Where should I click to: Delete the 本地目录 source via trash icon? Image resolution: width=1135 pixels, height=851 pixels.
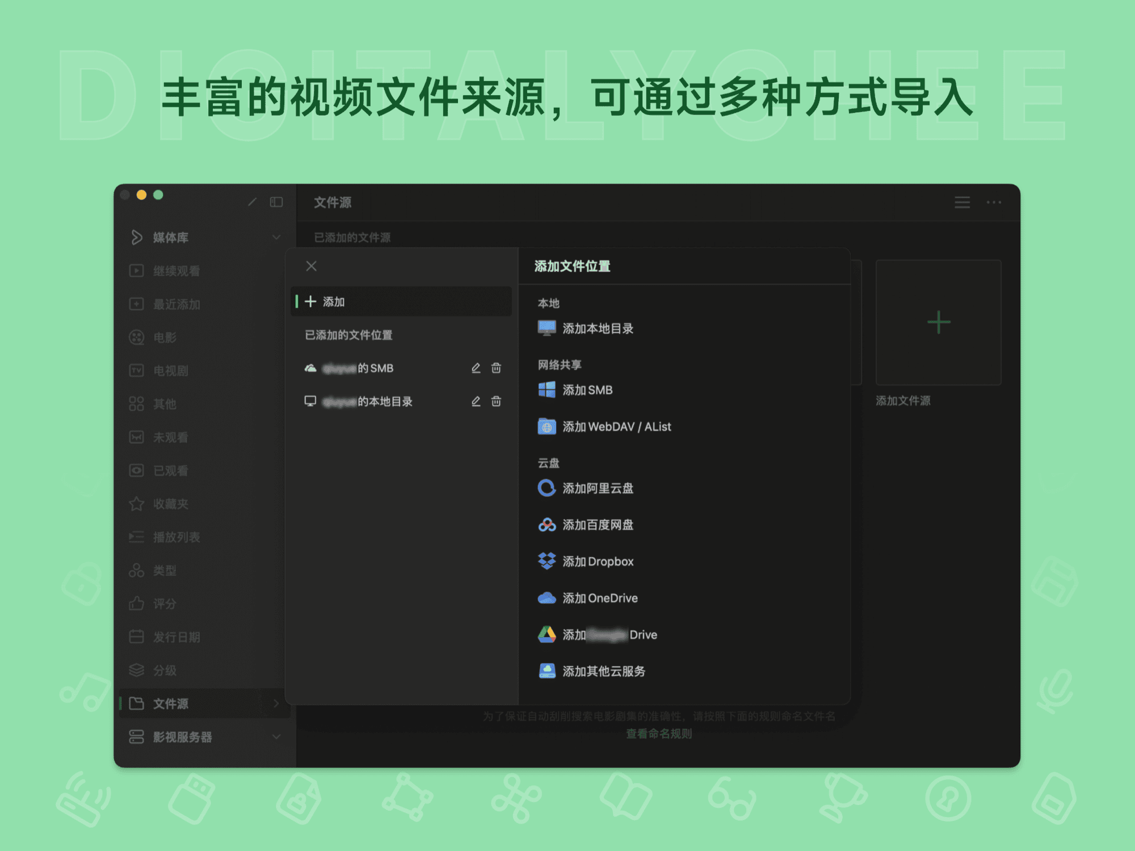(496, 401)
